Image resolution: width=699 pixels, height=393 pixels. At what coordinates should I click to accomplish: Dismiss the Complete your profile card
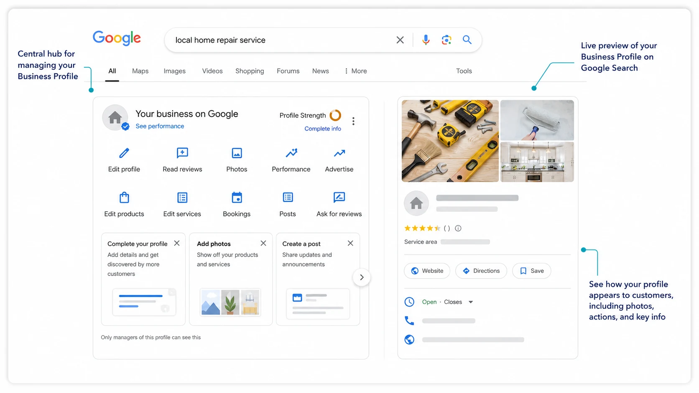177,243
